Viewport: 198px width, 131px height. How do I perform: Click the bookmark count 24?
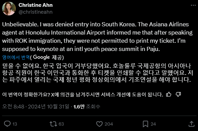(153, 124)
